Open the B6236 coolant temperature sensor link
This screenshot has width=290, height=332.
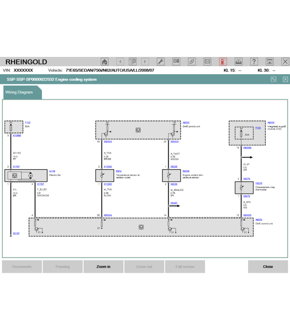click(x=186, y=171)
